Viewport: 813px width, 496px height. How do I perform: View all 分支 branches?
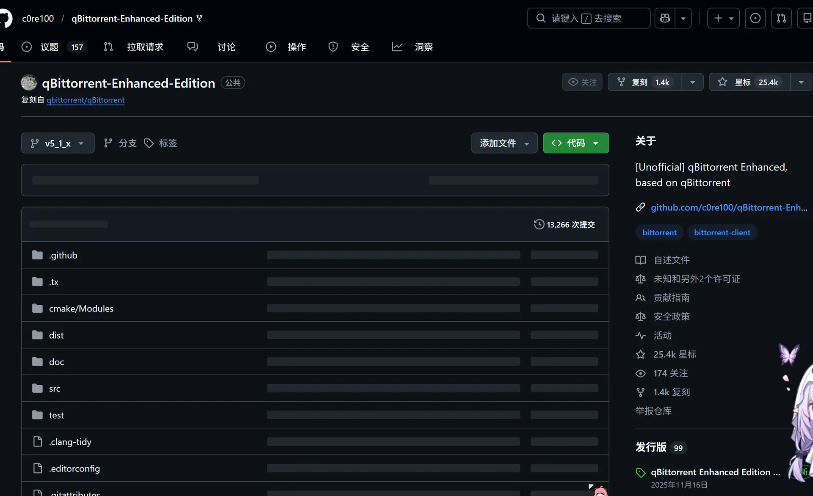(120, 143)
